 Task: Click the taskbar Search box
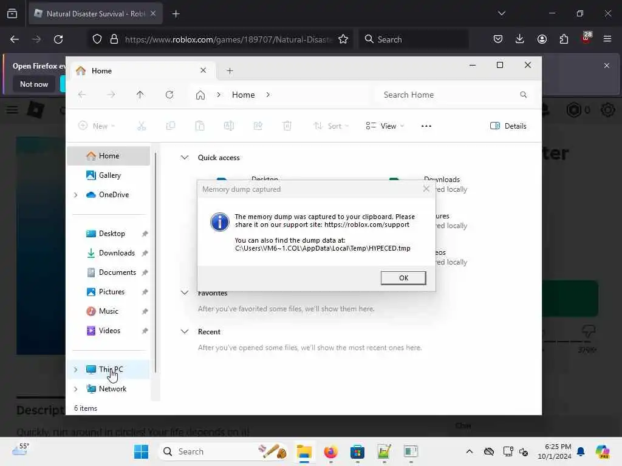(224, 451)
